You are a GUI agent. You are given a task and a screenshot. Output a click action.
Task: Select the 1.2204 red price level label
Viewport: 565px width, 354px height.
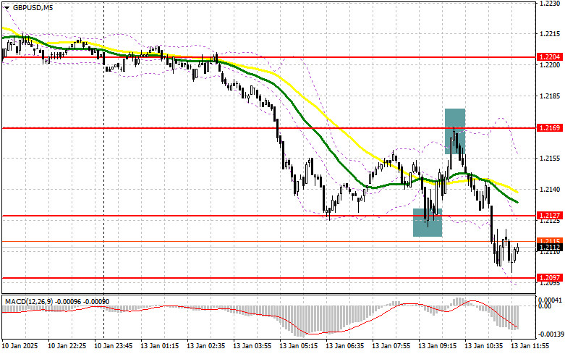(550, 57)
